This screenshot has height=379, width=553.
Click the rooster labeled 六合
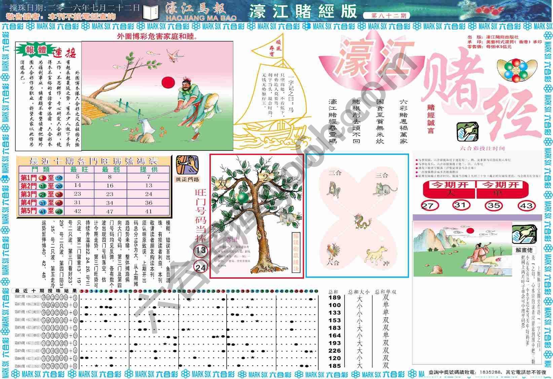333,252
